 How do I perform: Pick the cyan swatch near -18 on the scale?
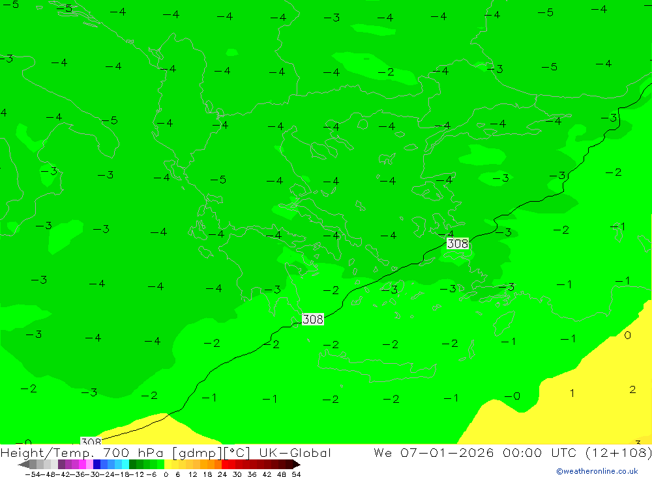pos(125,465)
